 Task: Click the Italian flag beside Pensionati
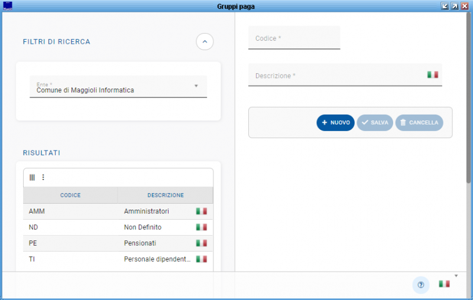(202, 243)
